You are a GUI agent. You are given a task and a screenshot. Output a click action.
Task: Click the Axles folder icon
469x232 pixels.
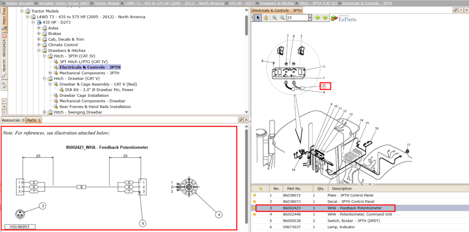[x=45, y=28]
